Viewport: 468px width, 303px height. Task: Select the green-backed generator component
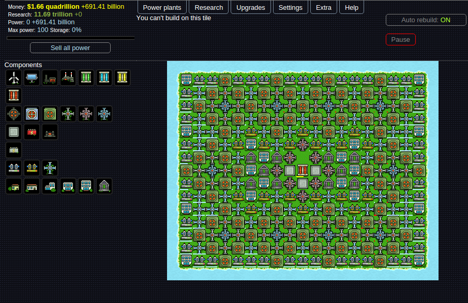(50, 114)
